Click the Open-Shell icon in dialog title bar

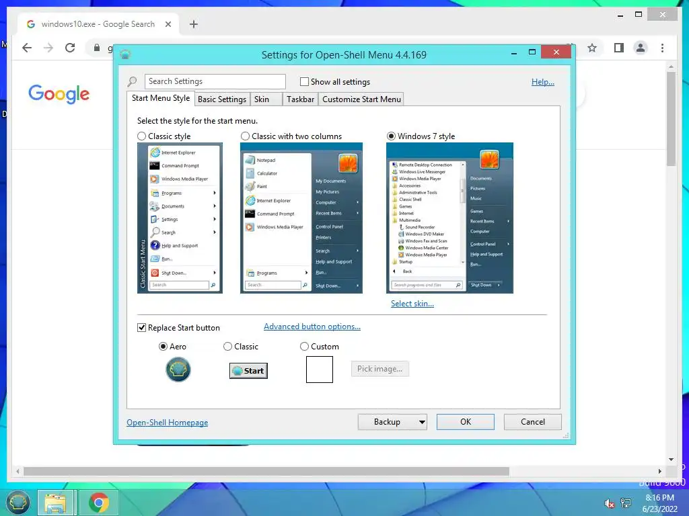pos(125,54)
